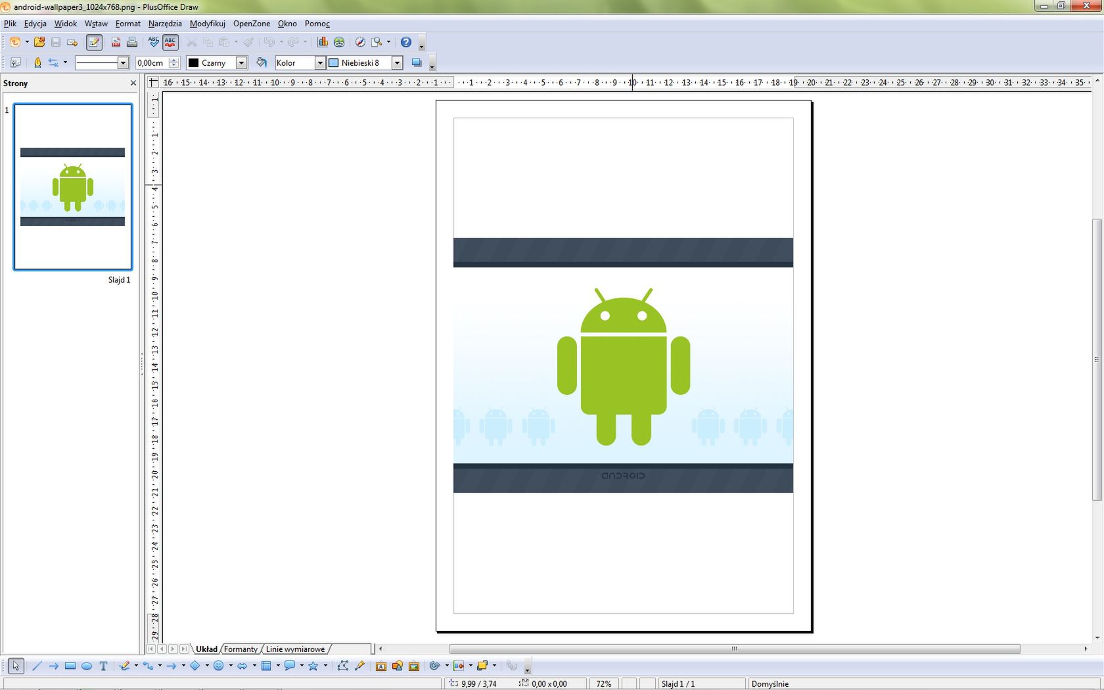The height and width of the screenshot is (690, 1104).
Task: Open the Pomoc menu
Action: [317, 23]
